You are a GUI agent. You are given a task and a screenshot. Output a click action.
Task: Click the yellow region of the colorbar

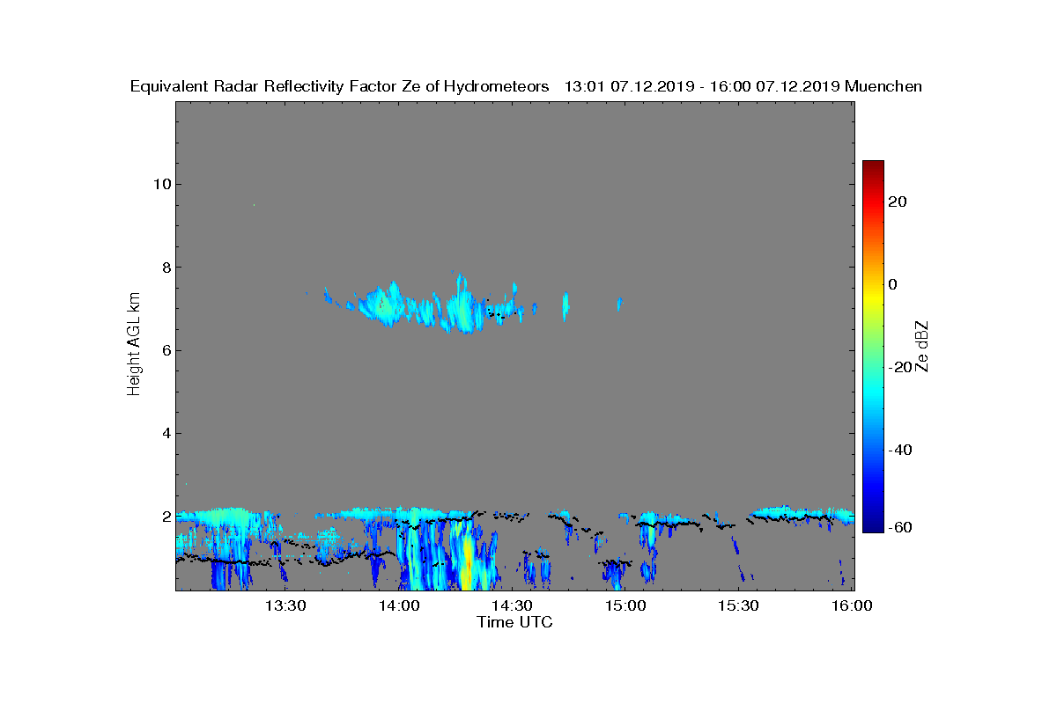[x=873, y=295]
